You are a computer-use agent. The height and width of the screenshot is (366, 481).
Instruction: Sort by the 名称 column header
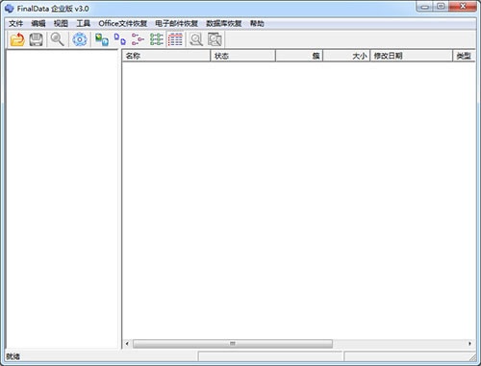tap(166, 56)
